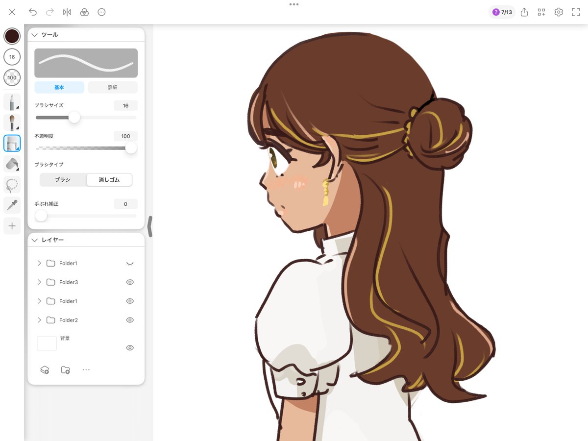The image size is (588, 441).
Task: Click the 不透明度 slider handle
Action: coord(131,148)
